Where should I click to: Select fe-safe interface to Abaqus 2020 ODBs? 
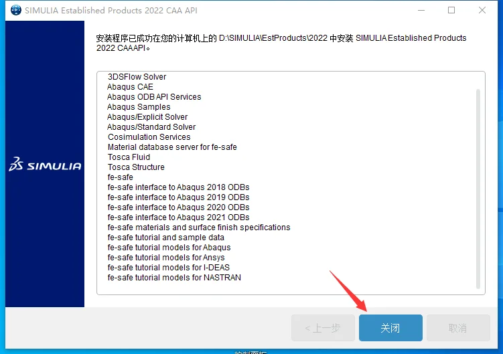pyautogui.click(x=178, y=207)
